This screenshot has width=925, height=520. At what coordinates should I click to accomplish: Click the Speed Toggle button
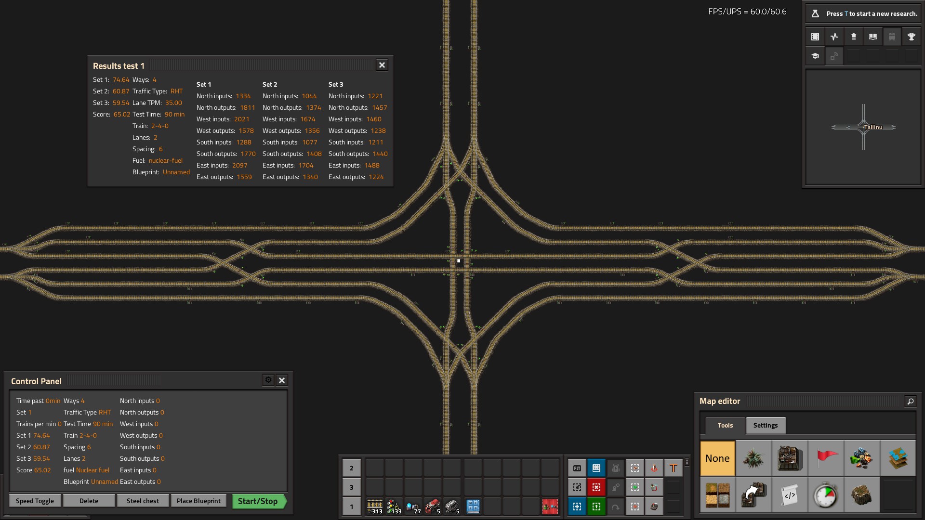tap(35, 501)
